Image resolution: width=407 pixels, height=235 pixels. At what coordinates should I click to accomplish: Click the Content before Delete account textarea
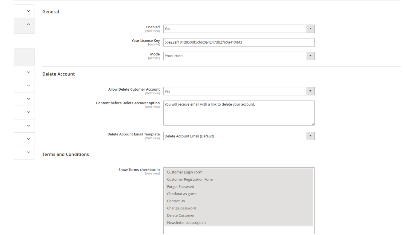(238, 113)
